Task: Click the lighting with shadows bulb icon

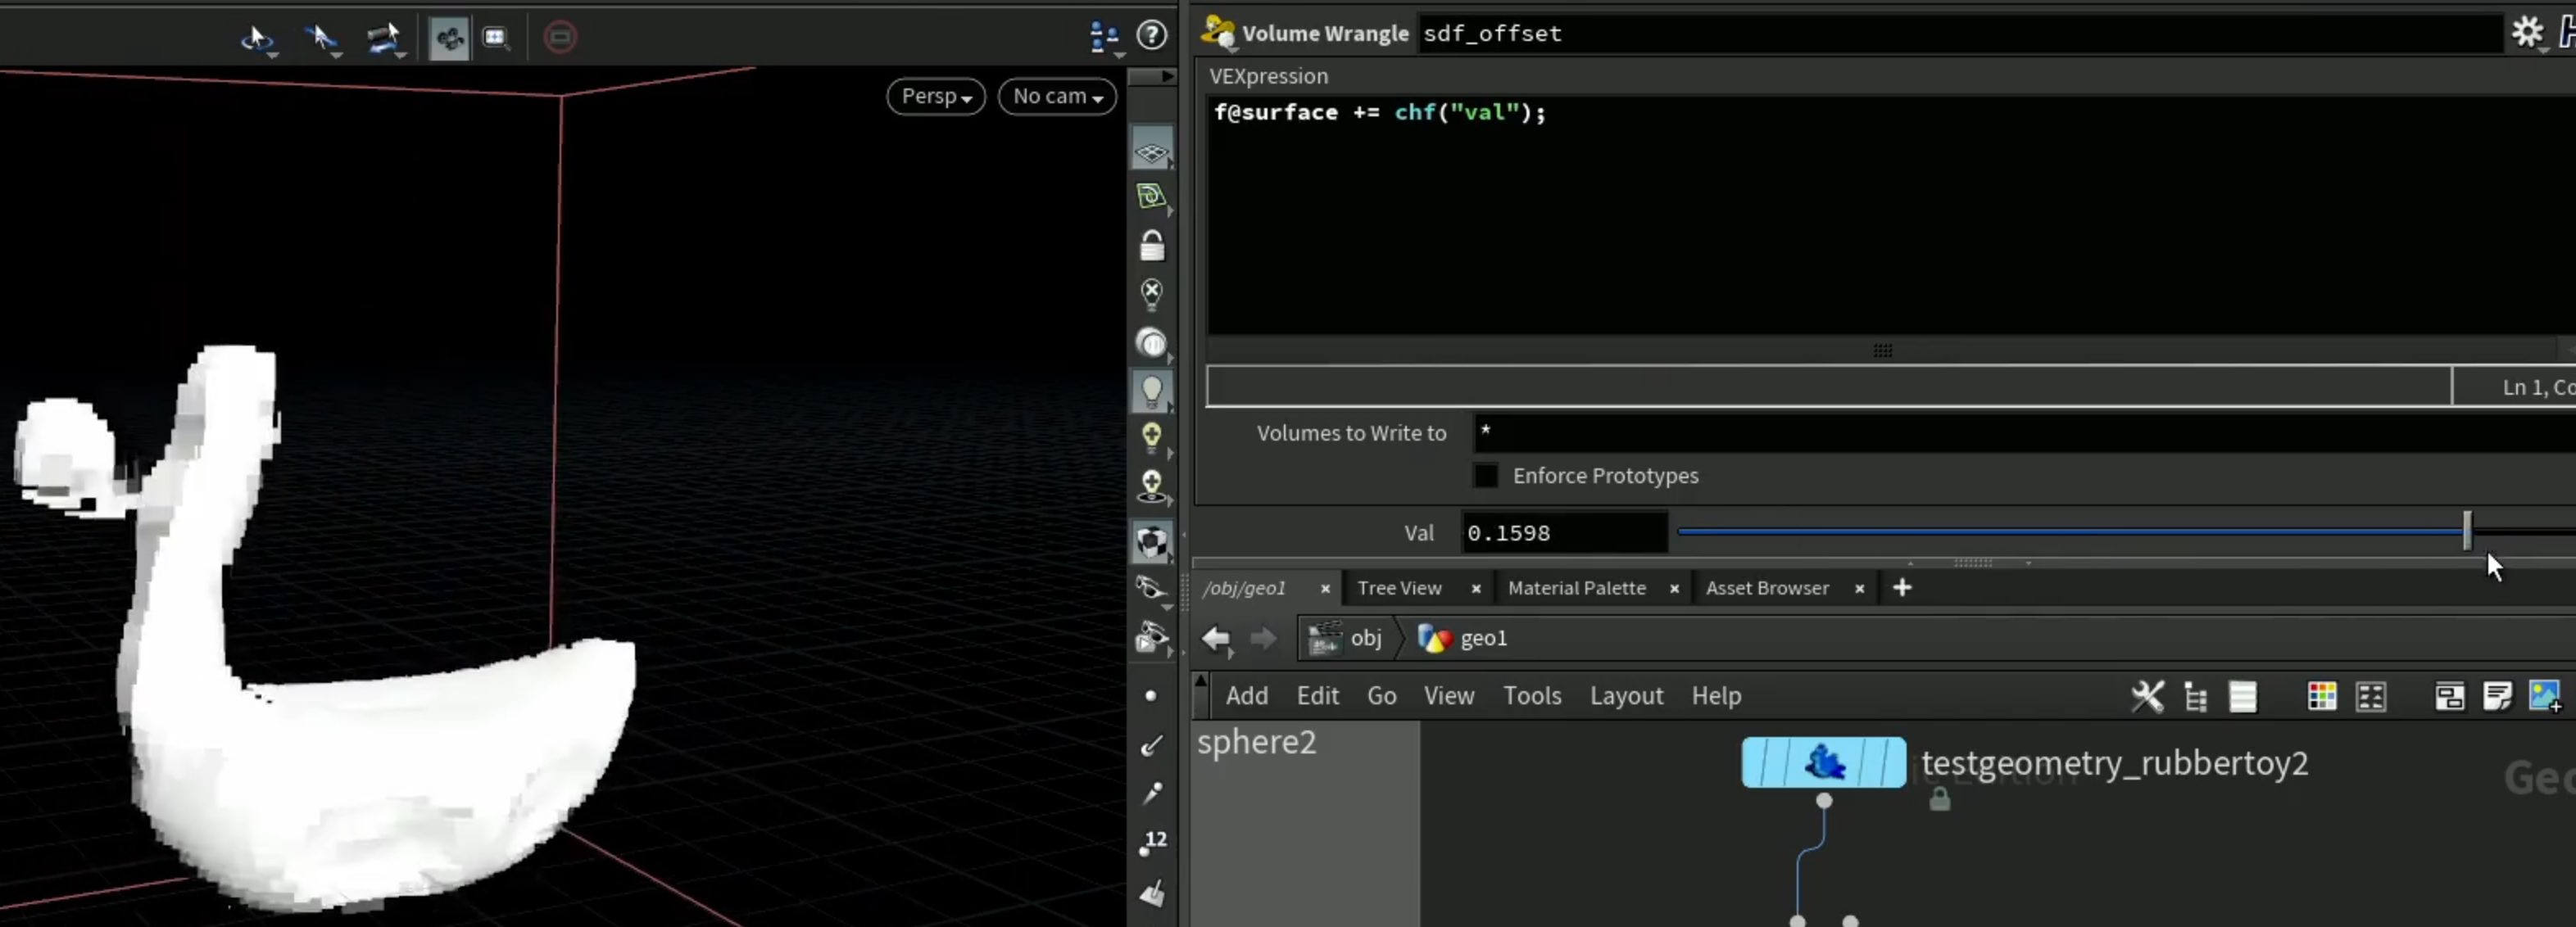Action: (1152, 486)
